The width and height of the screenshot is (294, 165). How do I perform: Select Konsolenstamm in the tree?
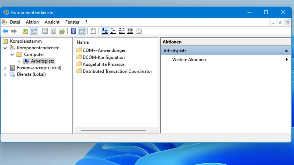pyautogui.click(x=26, y=41)
